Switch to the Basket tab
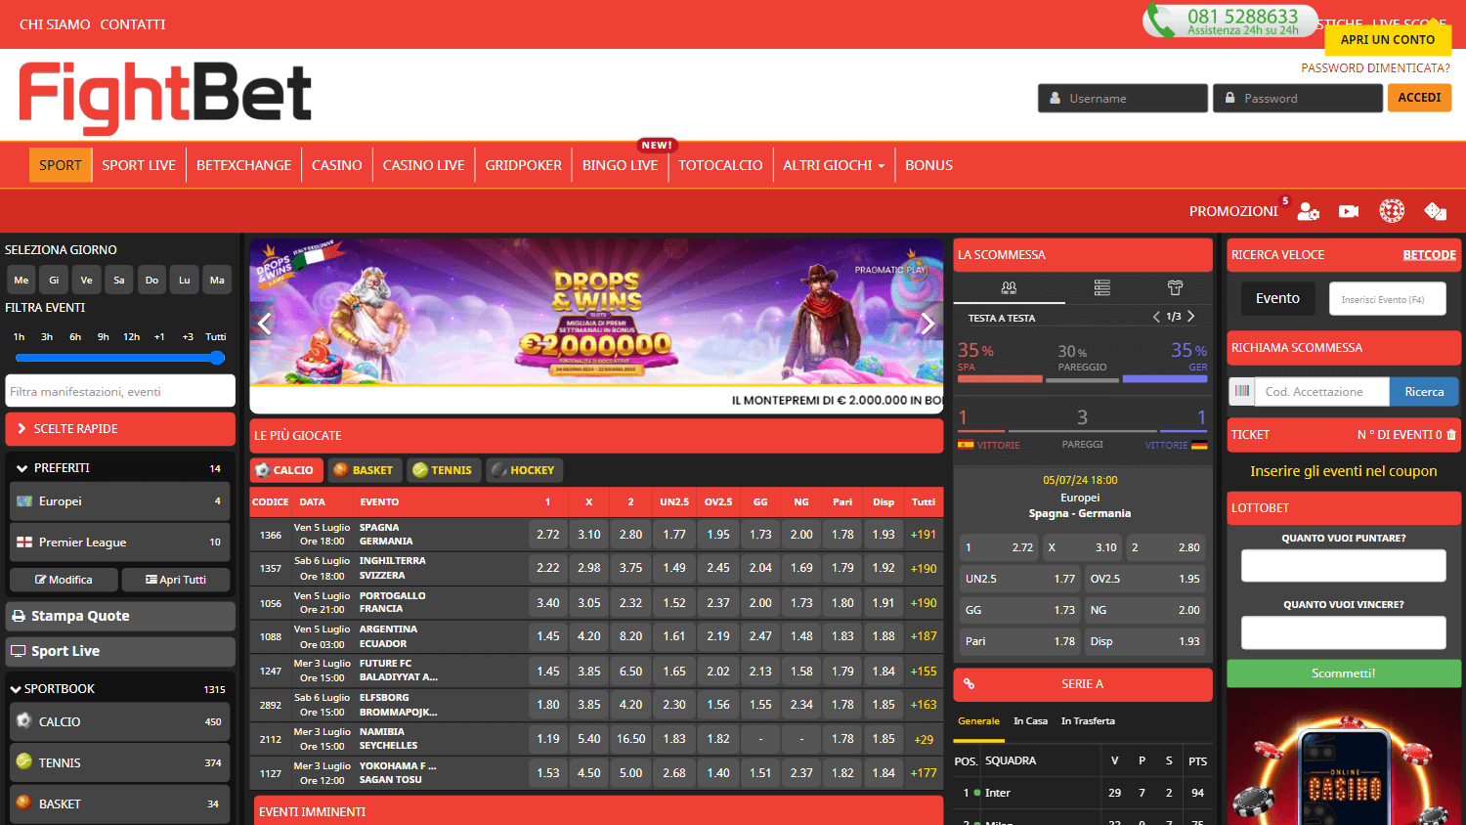The image size is (1466, 825). pyautogui.click(x=365, y=470)
